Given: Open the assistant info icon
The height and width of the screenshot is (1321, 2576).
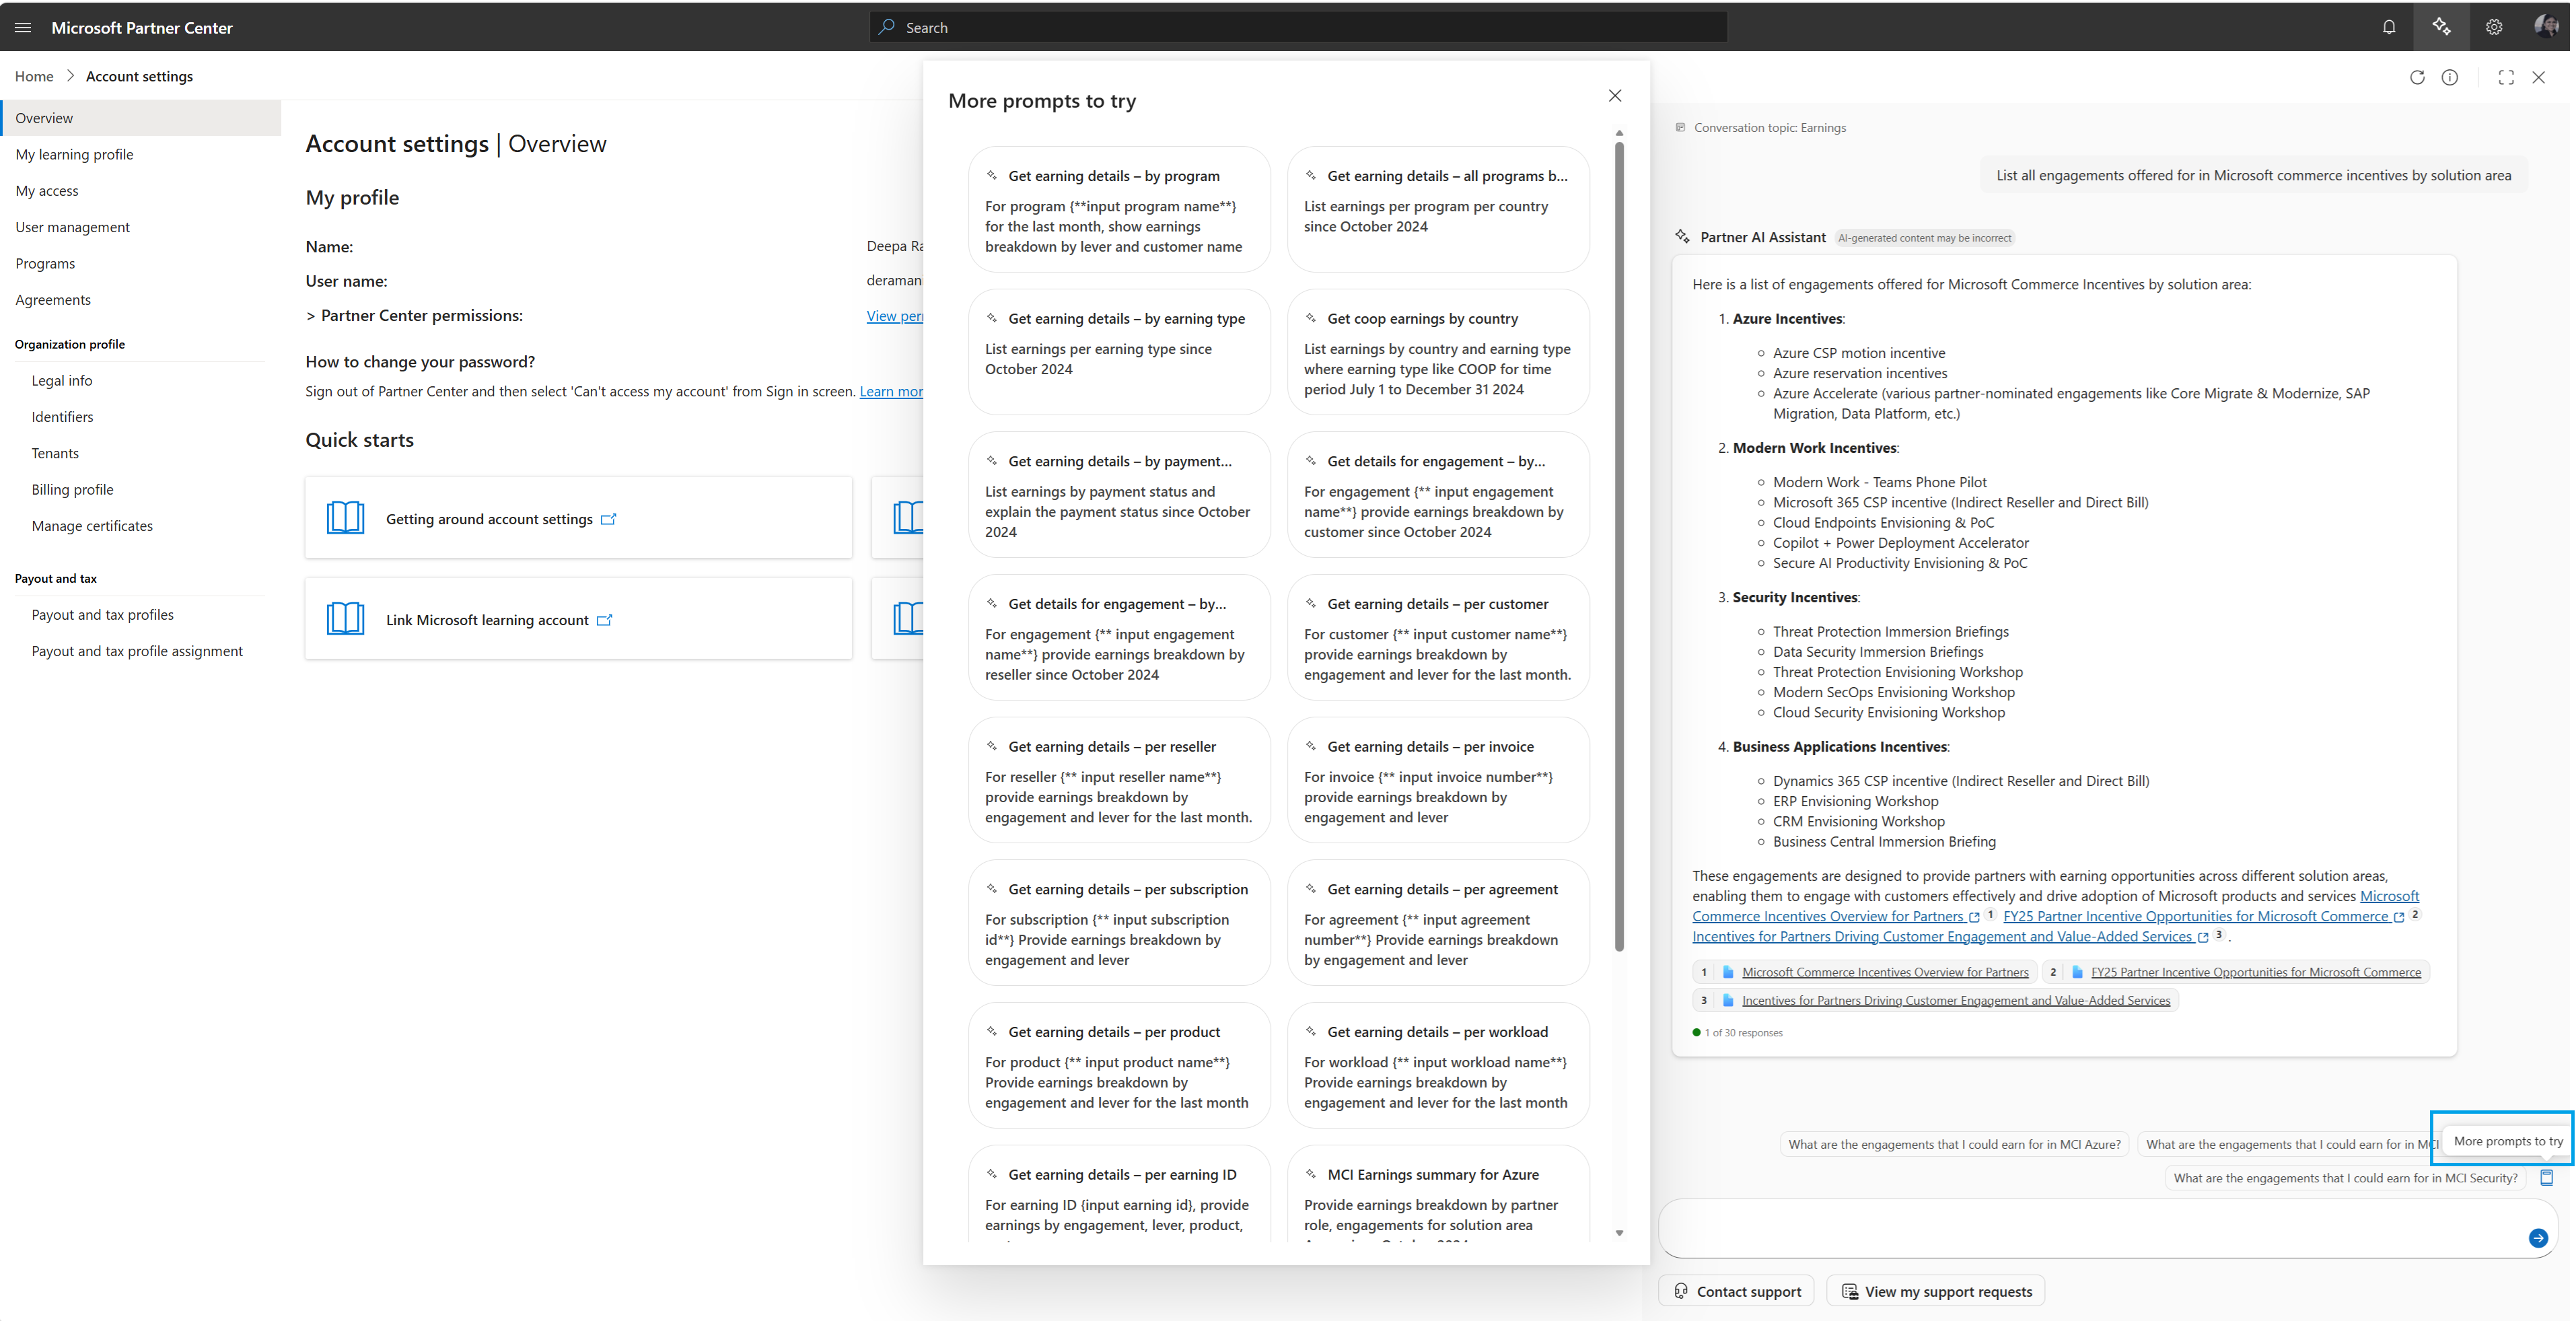Looking at the screenshot, I should tap(2450, 77).
